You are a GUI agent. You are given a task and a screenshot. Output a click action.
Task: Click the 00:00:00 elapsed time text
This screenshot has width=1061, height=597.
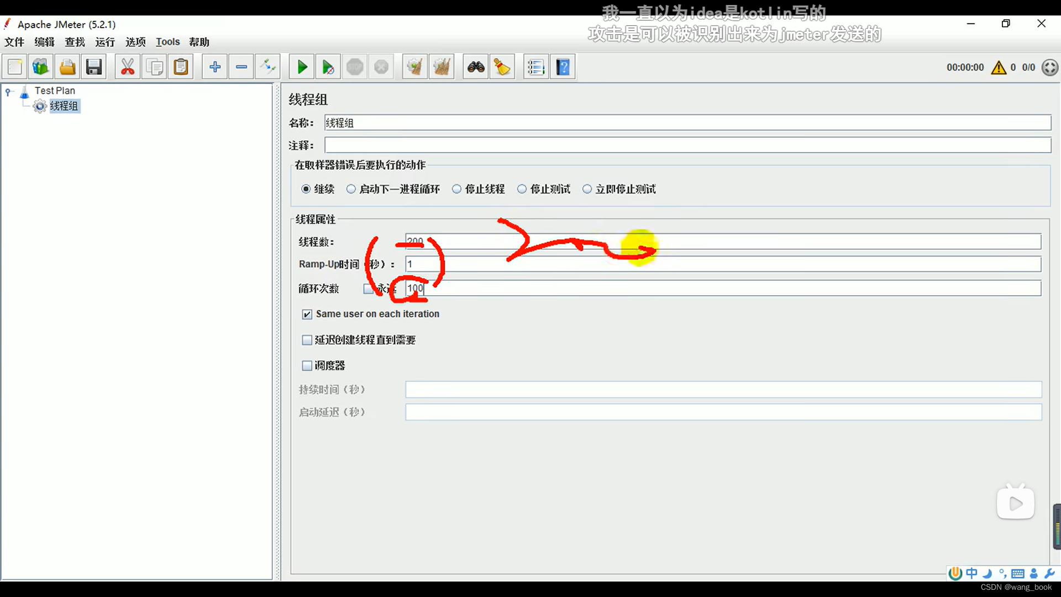click(x=965, y=67)
